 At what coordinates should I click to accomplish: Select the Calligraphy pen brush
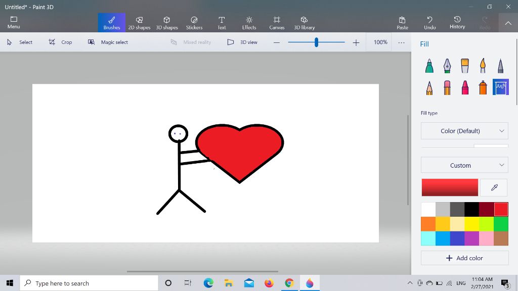click(447, 66)
